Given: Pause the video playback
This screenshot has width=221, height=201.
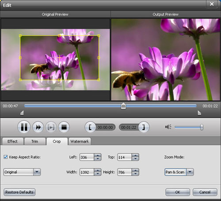Looking at the screenshot, I should tap(24, 127).
